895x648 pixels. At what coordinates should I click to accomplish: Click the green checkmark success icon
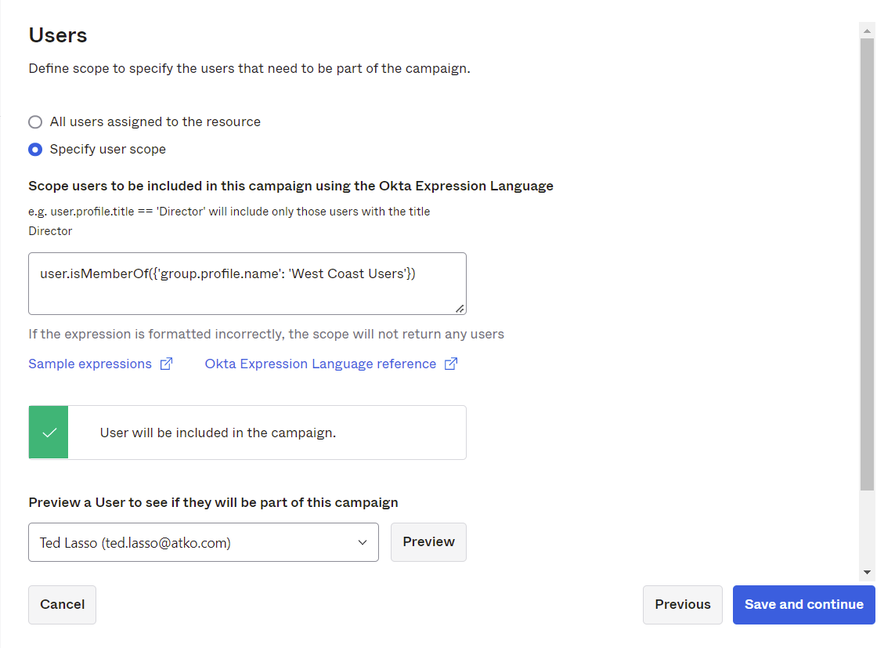coord(49,433)
